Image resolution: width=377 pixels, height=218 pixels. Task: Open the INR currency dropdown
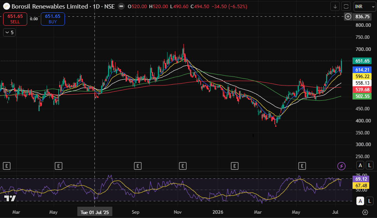tap(365, 7)
